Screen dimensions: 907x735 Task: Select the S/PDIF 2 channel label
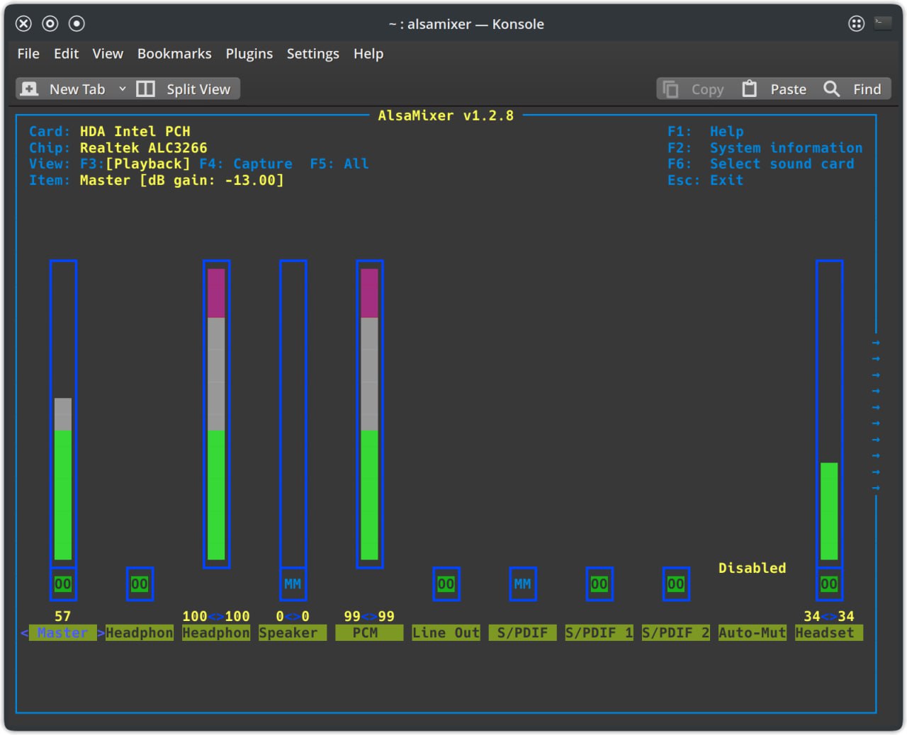click(x=675, y=633)
